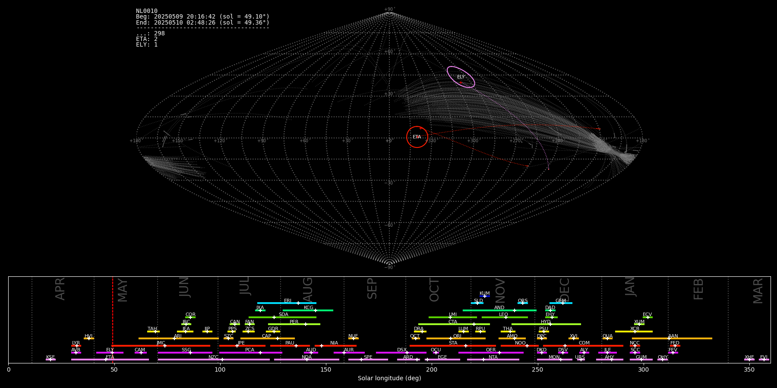Click the XHE shower marker

pos(749,360)
